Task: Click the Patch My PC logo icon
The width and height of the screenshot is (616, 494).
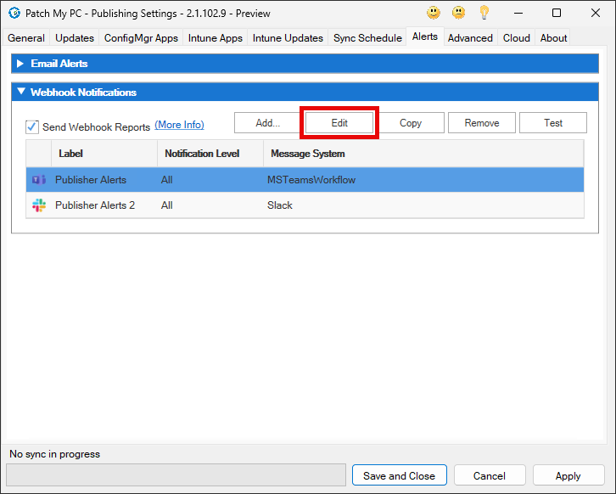Action: 13,13
